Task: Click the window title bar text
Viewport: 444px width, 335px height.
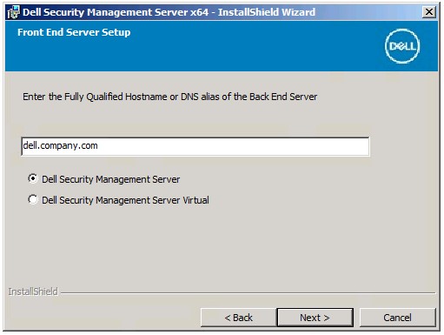Action: tap(169, 12)
